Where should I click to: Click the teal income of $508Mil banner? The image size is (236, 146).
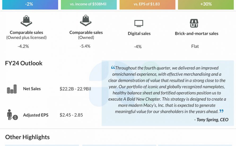coord(89,5)
